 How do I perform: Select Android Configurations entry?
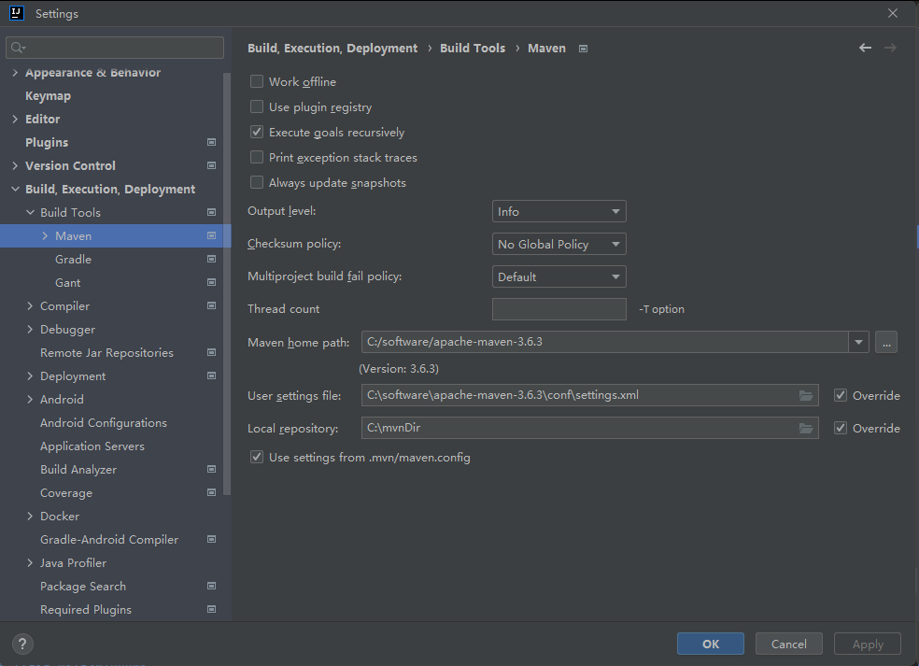103,423
